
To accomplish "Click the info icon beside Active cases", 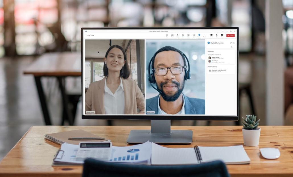I will click(217, 67).
